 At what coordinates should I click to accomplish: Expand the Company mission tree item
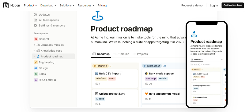pos(34,45)
